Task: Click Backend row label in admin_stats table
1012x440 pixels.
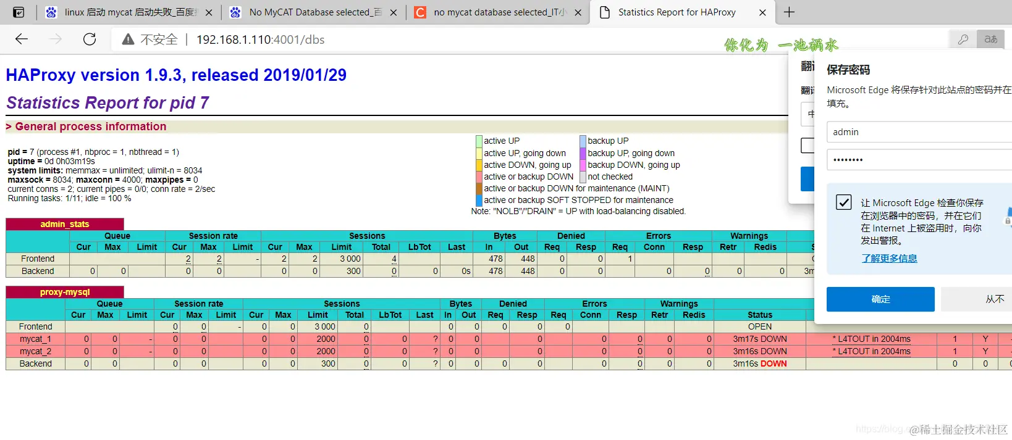Action: 38,271
